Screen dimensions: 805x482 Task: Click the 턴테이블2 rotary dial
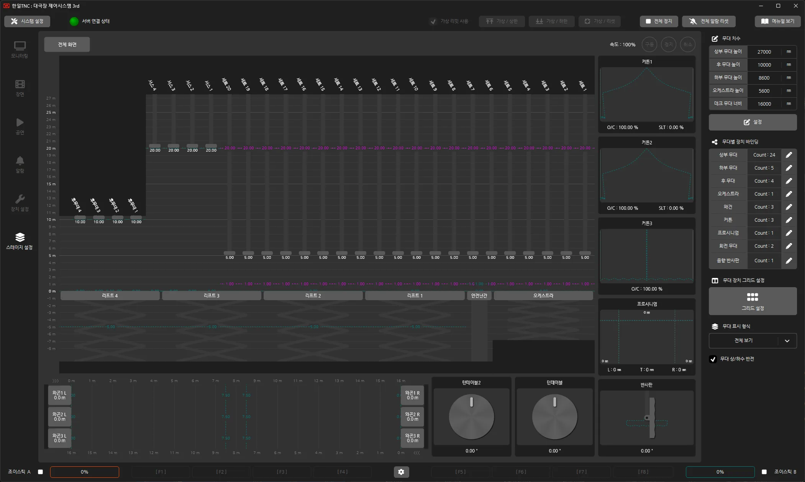pyautogui.click(x=471, y=417)
